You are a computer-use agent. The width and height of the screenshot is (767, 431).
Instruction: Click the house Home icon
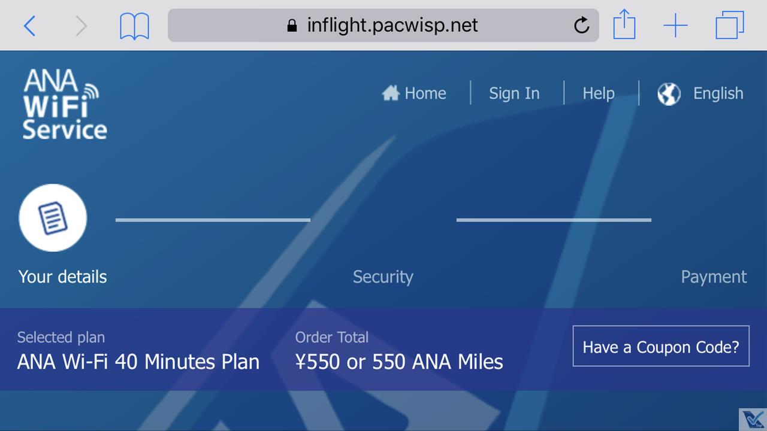[391, 93]
